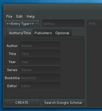The width and height of the screenshot is (102, 111).
Task: Open the Entry Type dropdown
Action: tap(22, 24)
